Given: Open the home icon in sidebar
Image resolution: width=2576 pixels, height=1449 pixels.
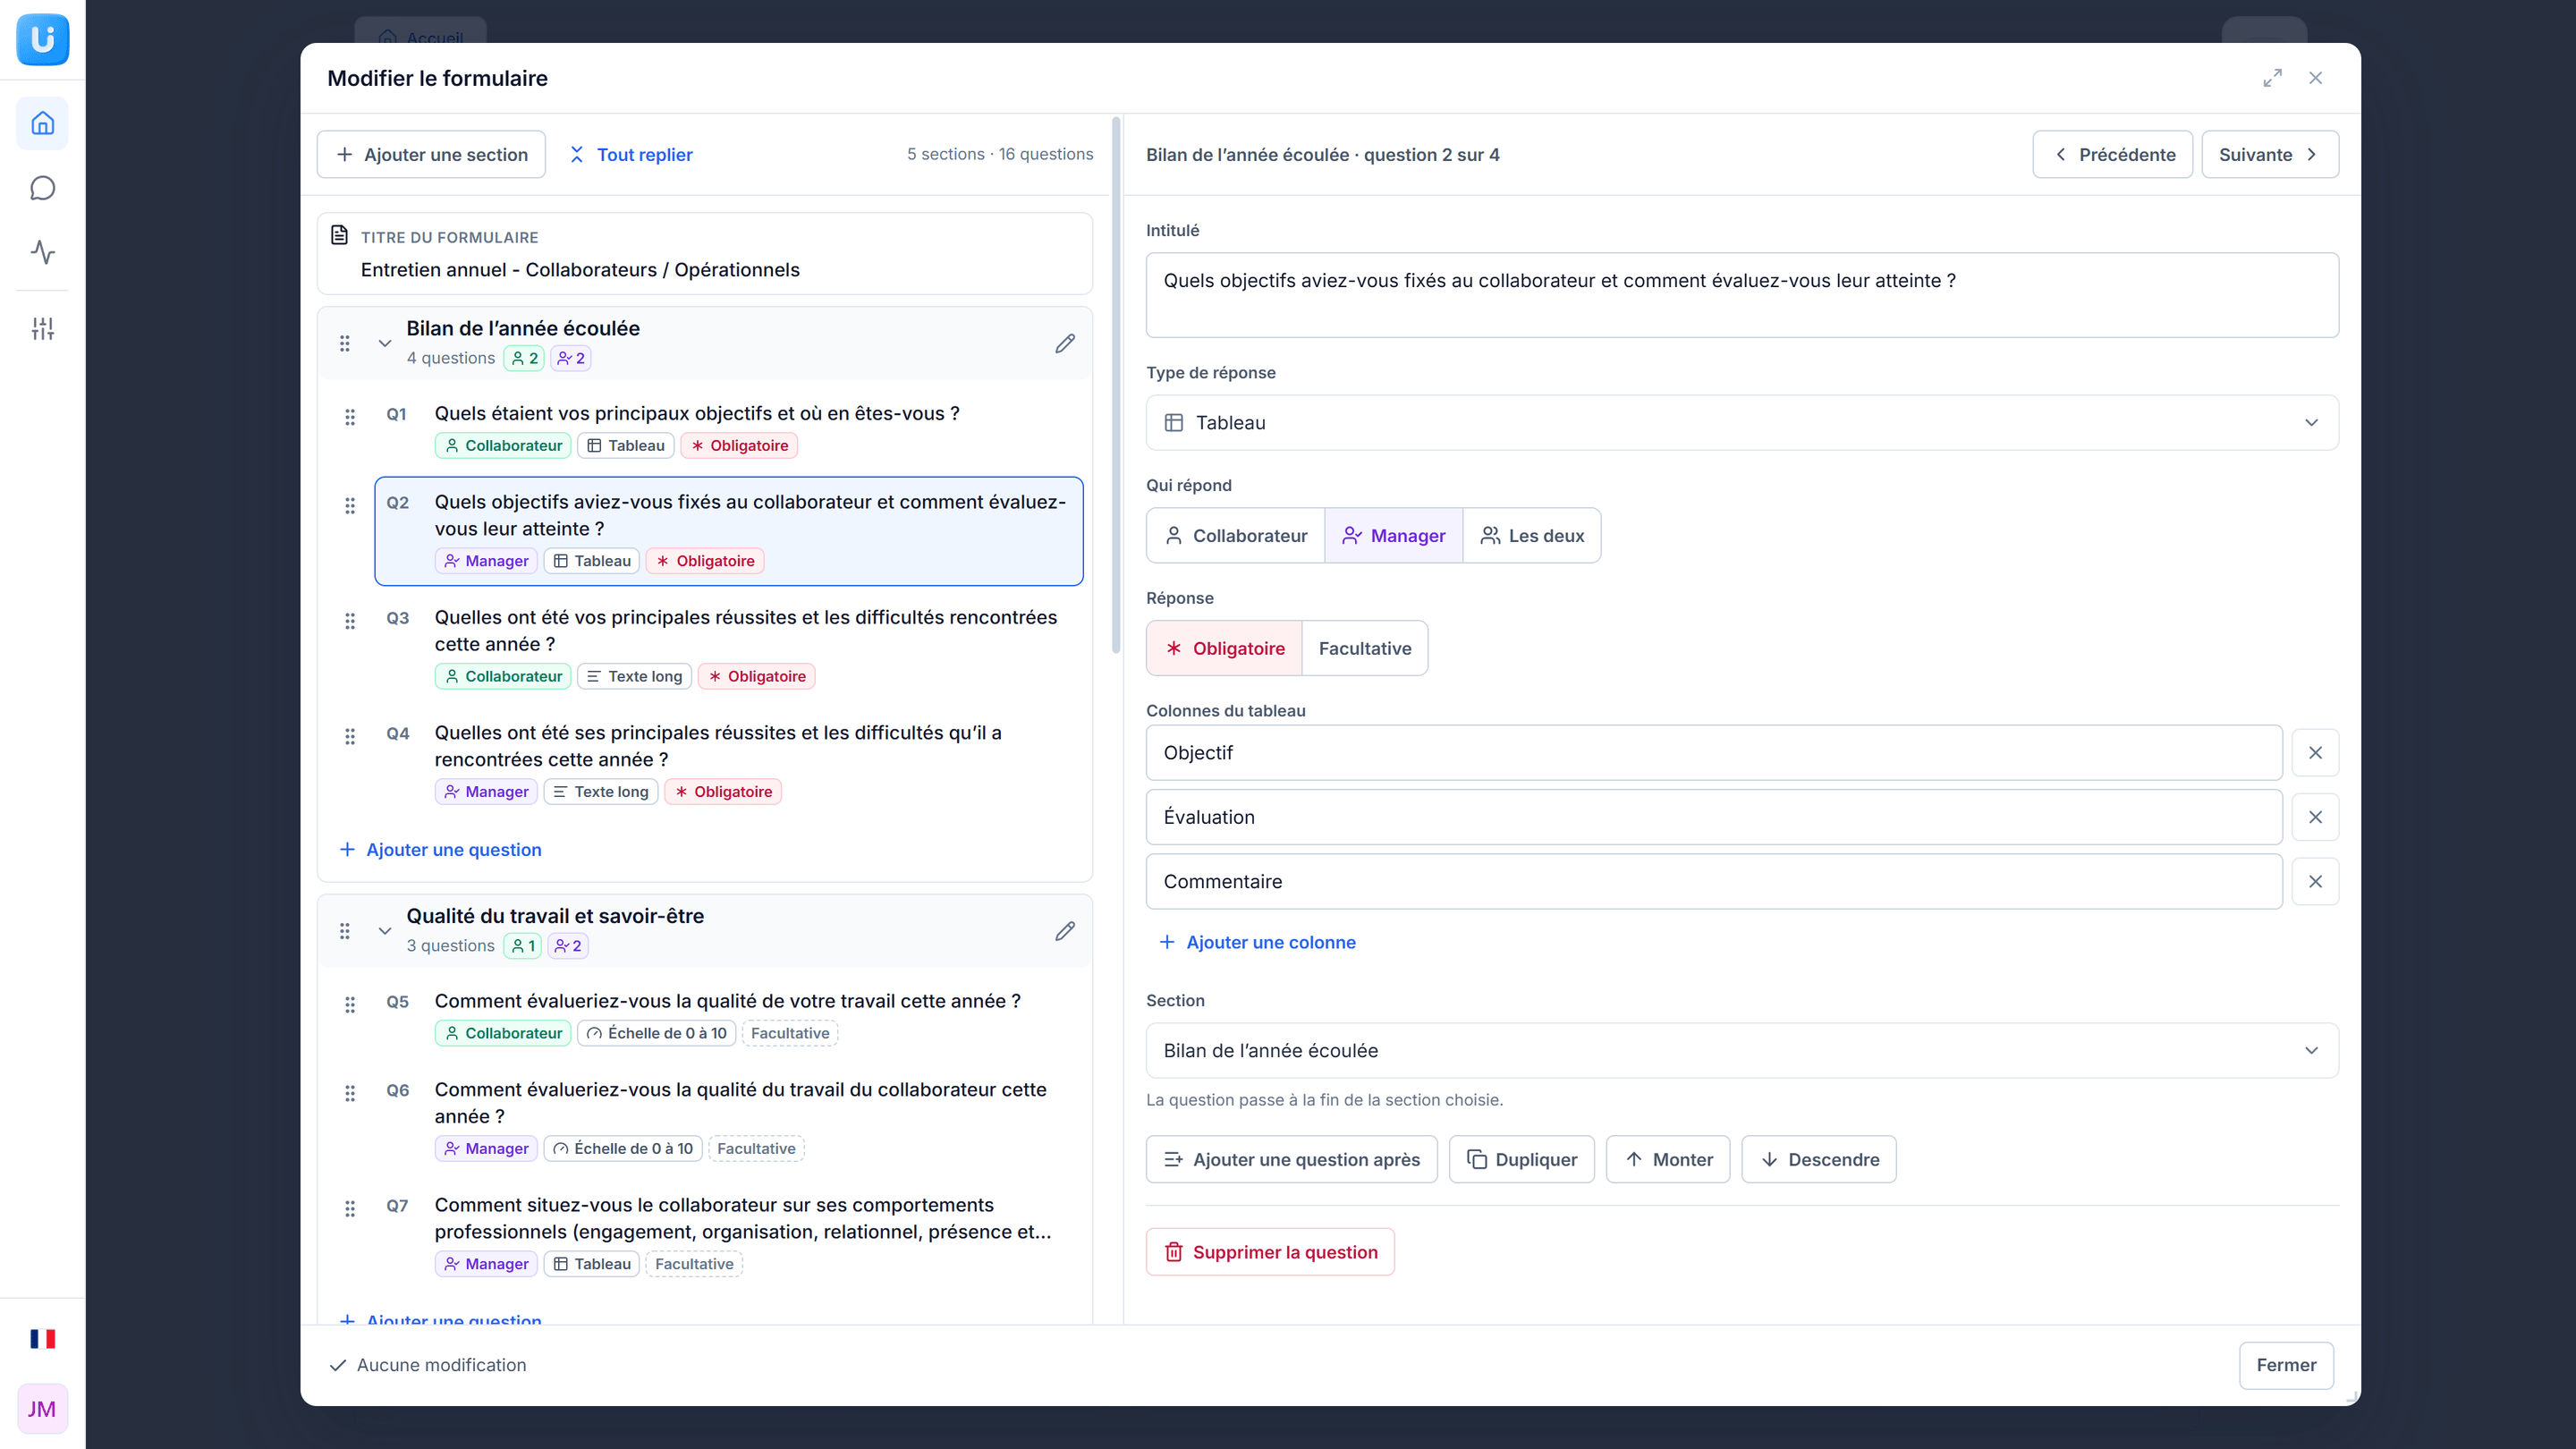Looking at the screenshot, I should (x=42, y=123).
